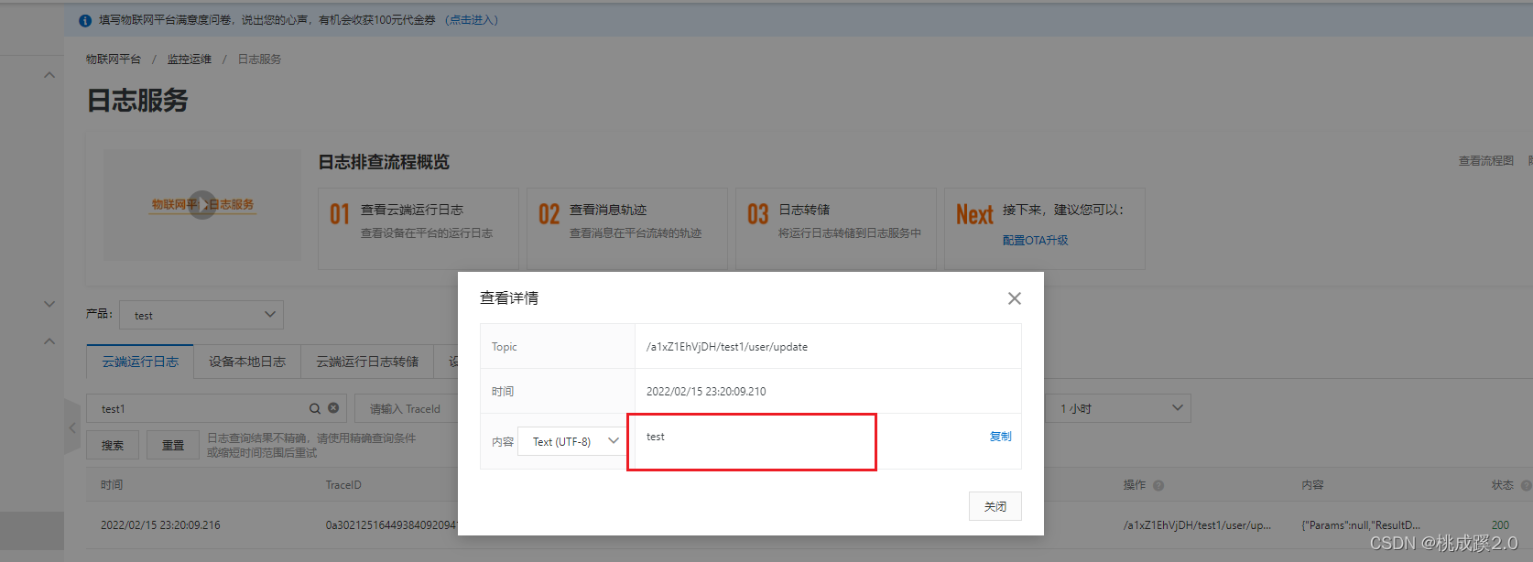This screenshot has width=1533, height=562.
Task: Close the 查看详情 dialog with X icon
Action: [x=1014, y=298]
